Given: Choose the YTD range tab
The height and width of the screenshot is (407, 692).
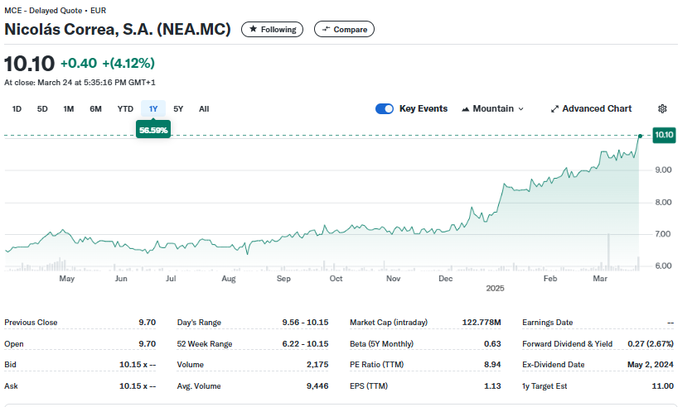Looking at the screenshot, I should point(125,109).
